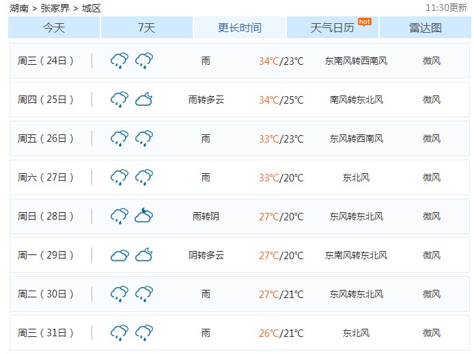Select the 周日（28日） date label
This screenshot has height=354, width=474.
tap(45, 216)
